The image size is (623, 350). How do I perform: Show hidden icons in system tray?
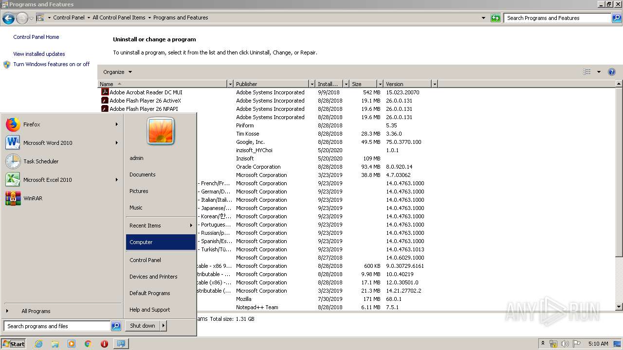[543, 344]
